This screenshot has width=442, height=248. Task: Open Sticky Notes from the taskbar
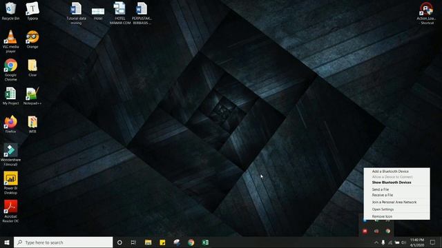point(162,242)
